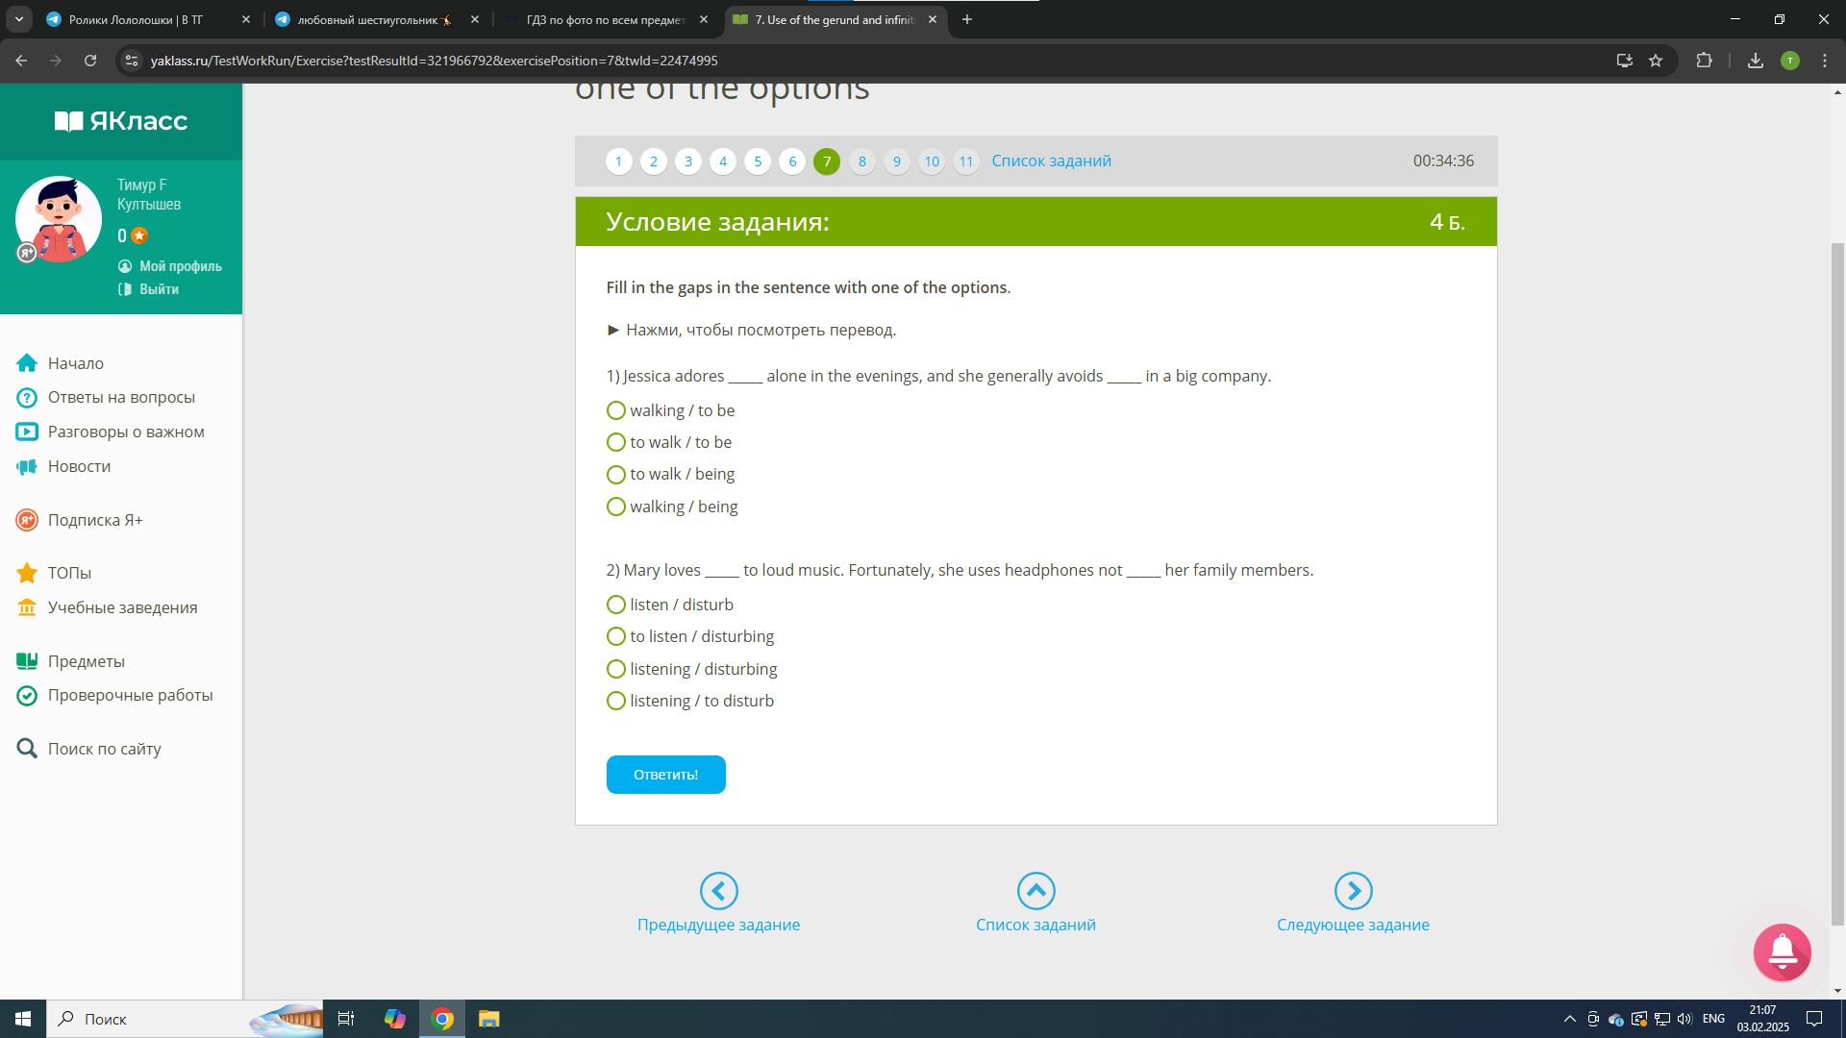Click the site search magnifier icon
The width and height of the screenshot is (1846, 1038).
click(27, 749)
